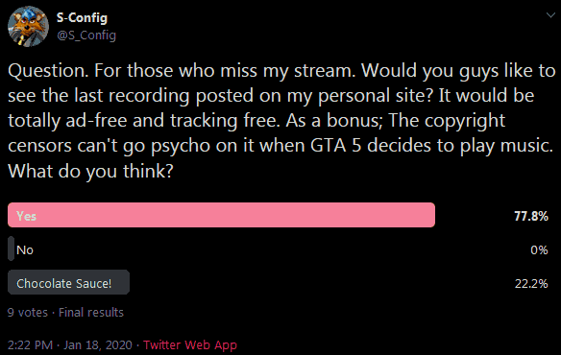
Task: Click the pink Yes label text
Action: point(26,216)
